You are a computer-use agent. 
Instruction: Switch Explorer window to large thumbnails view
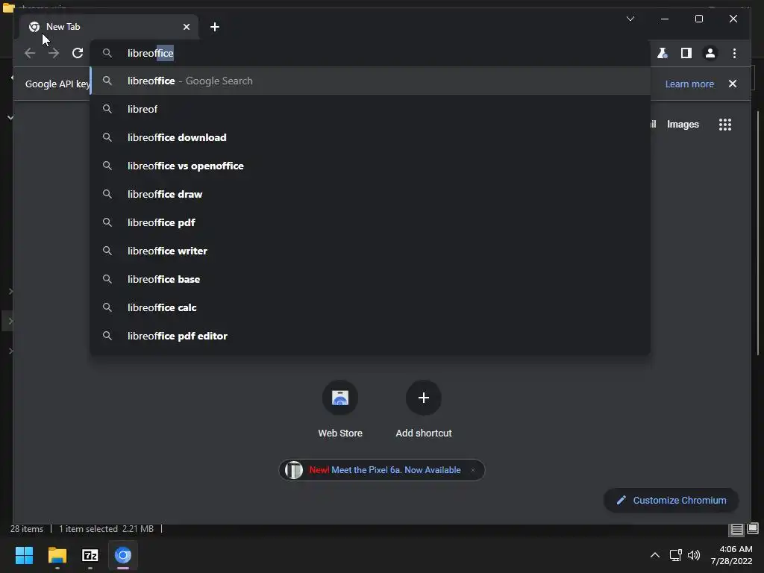pos(753,528)
